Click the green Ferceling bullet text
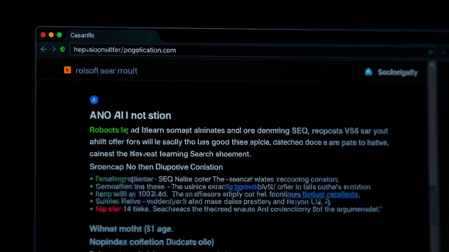The width and height of the screenshot is (449, 252). click(110, 179)
